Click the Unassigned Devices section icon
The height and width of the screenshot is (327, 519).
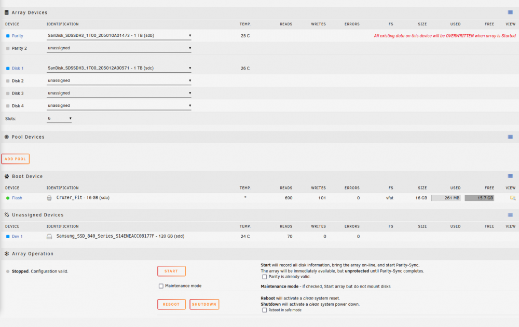point(7,215)
